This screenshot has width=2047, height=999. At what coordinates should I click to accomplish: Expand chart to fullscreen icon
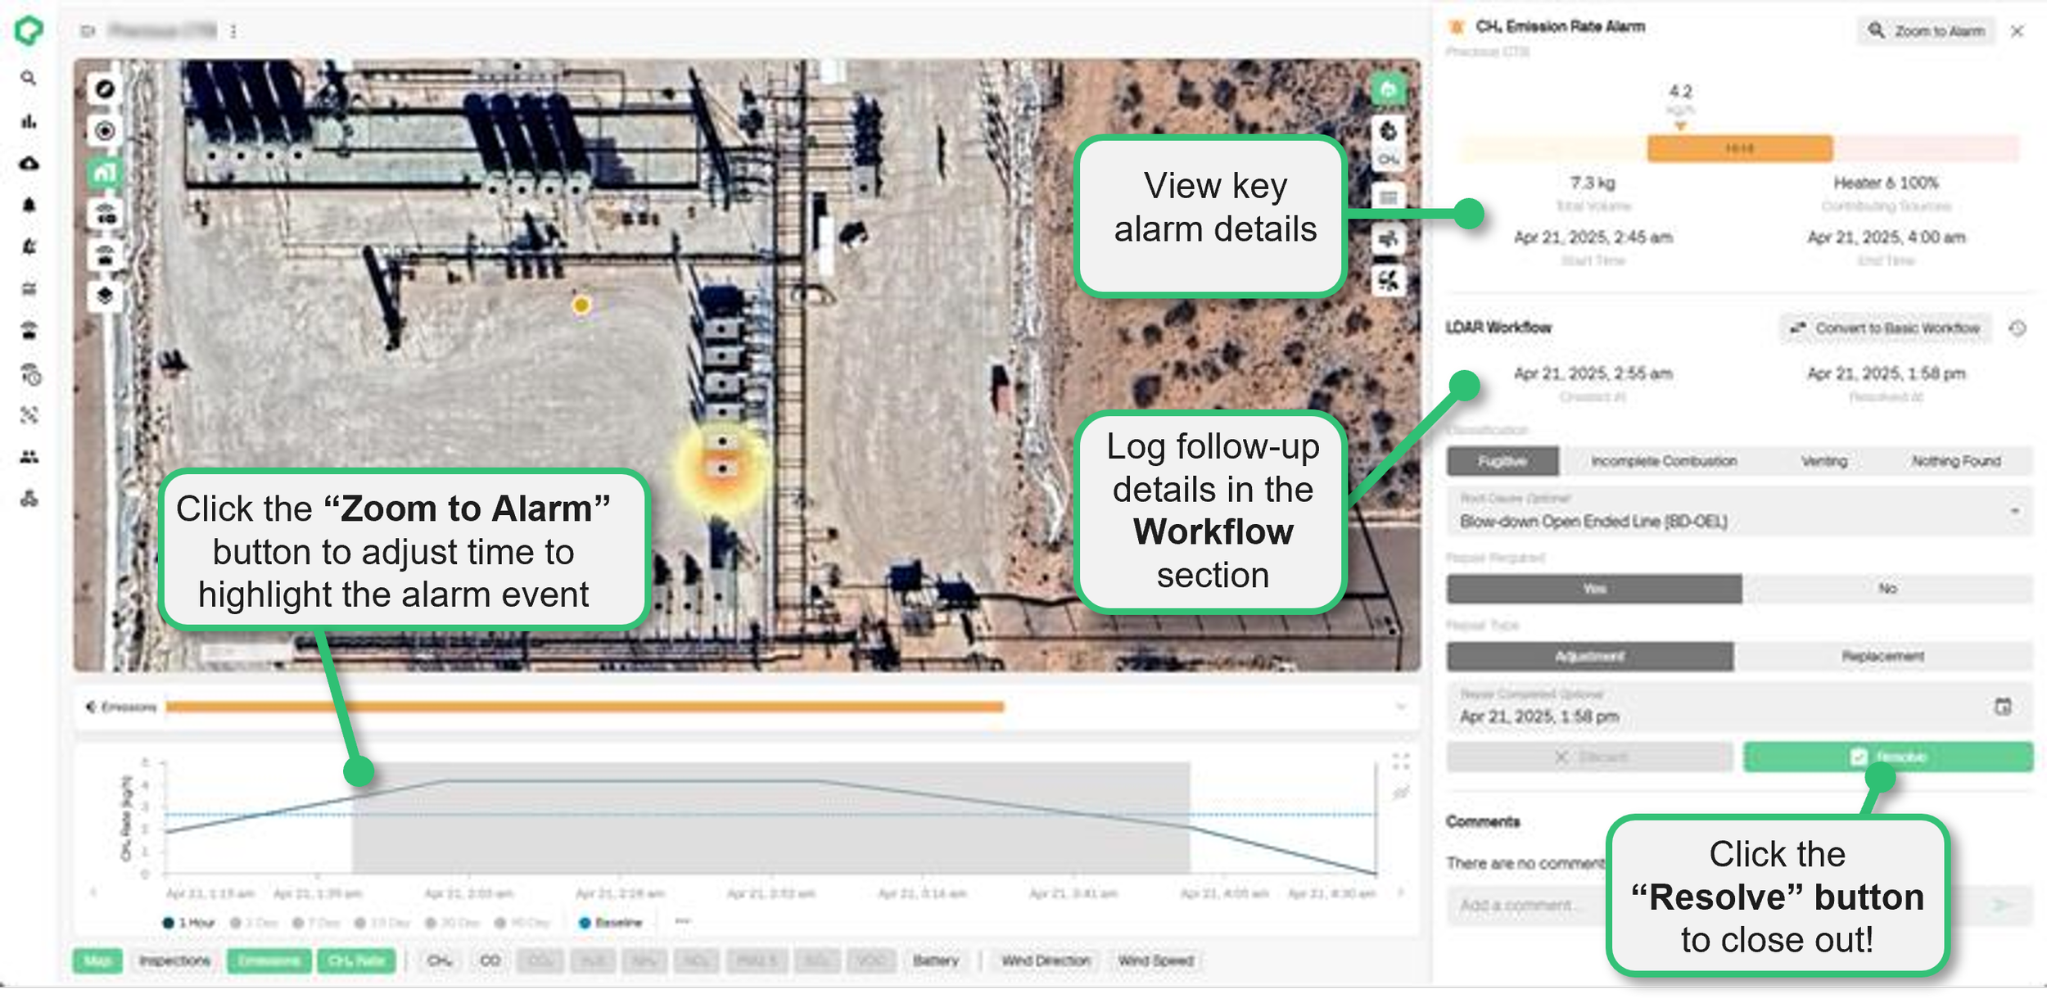click(1401, 762)
